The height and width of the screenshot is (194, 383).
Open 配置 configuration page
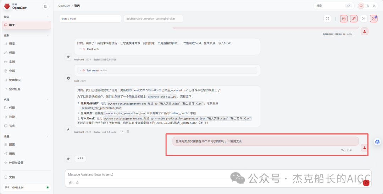coord(27,144)
